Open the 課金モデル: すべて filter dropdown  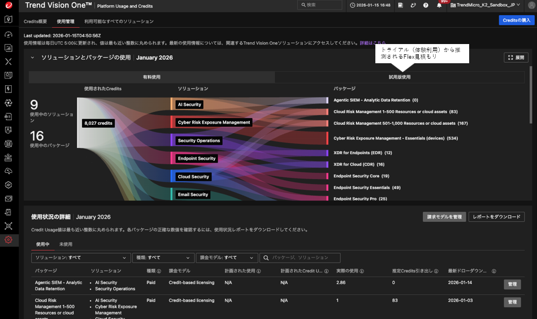tap(227, 257)
